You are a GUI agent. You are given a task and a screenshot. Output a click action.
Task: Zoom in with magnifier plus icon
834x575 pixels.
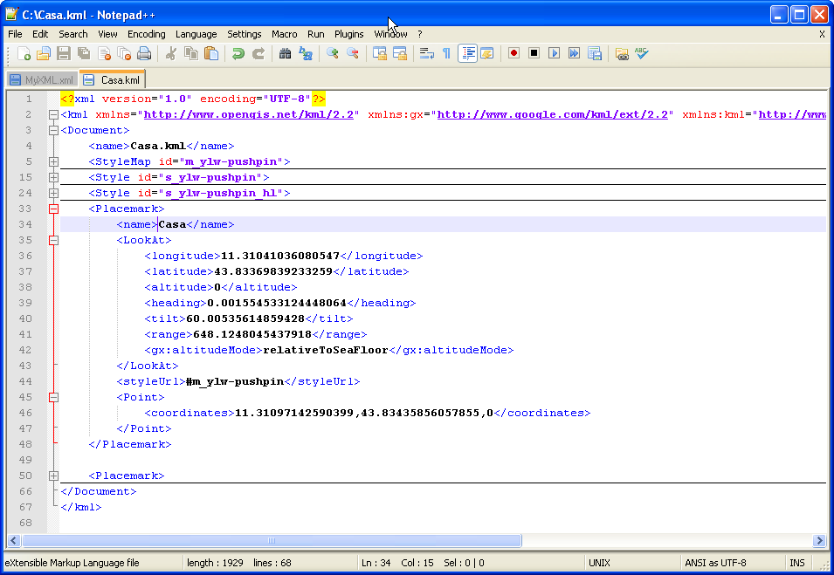coord(333,53)
